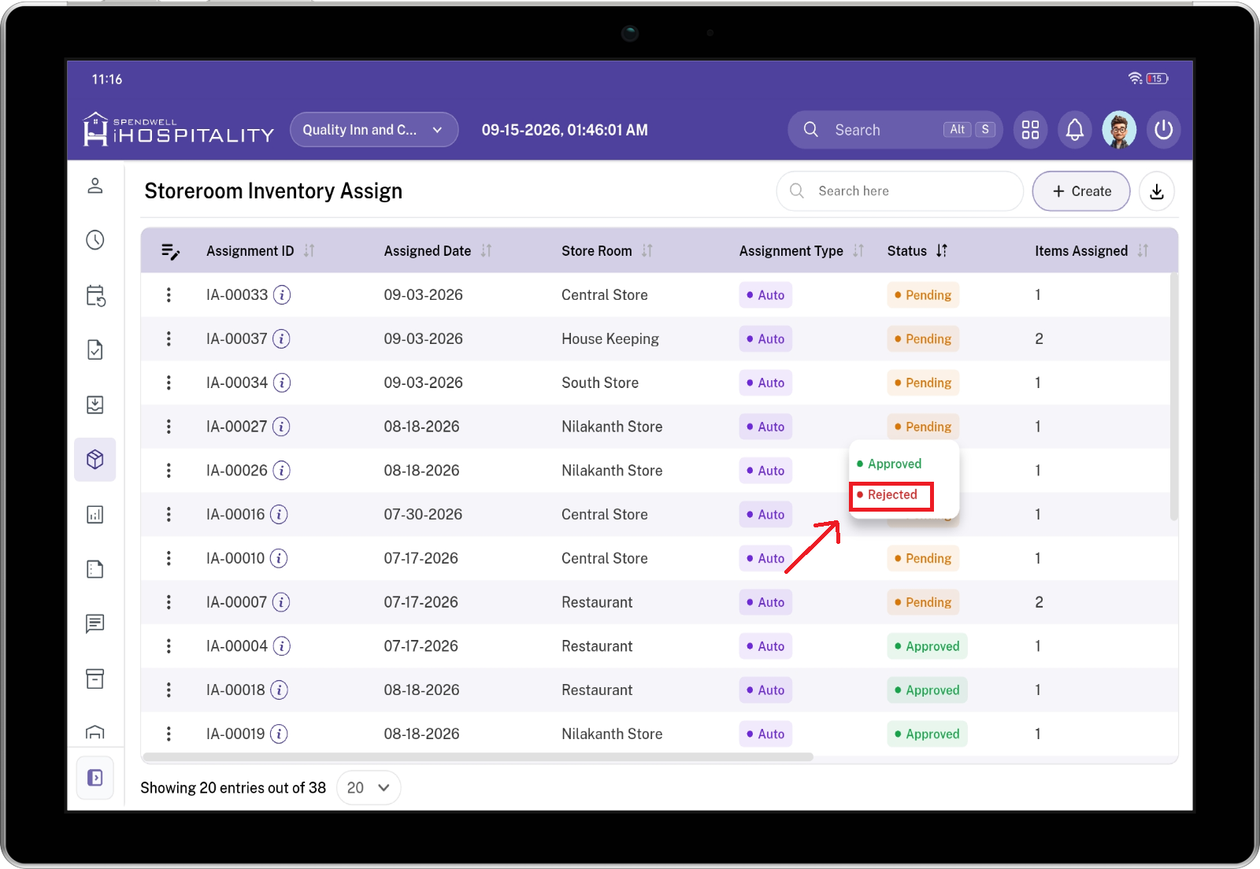Screen dimensions: 1260x869
Task: Open the 20 entries per page dropdown
Action: click(369, 788)
